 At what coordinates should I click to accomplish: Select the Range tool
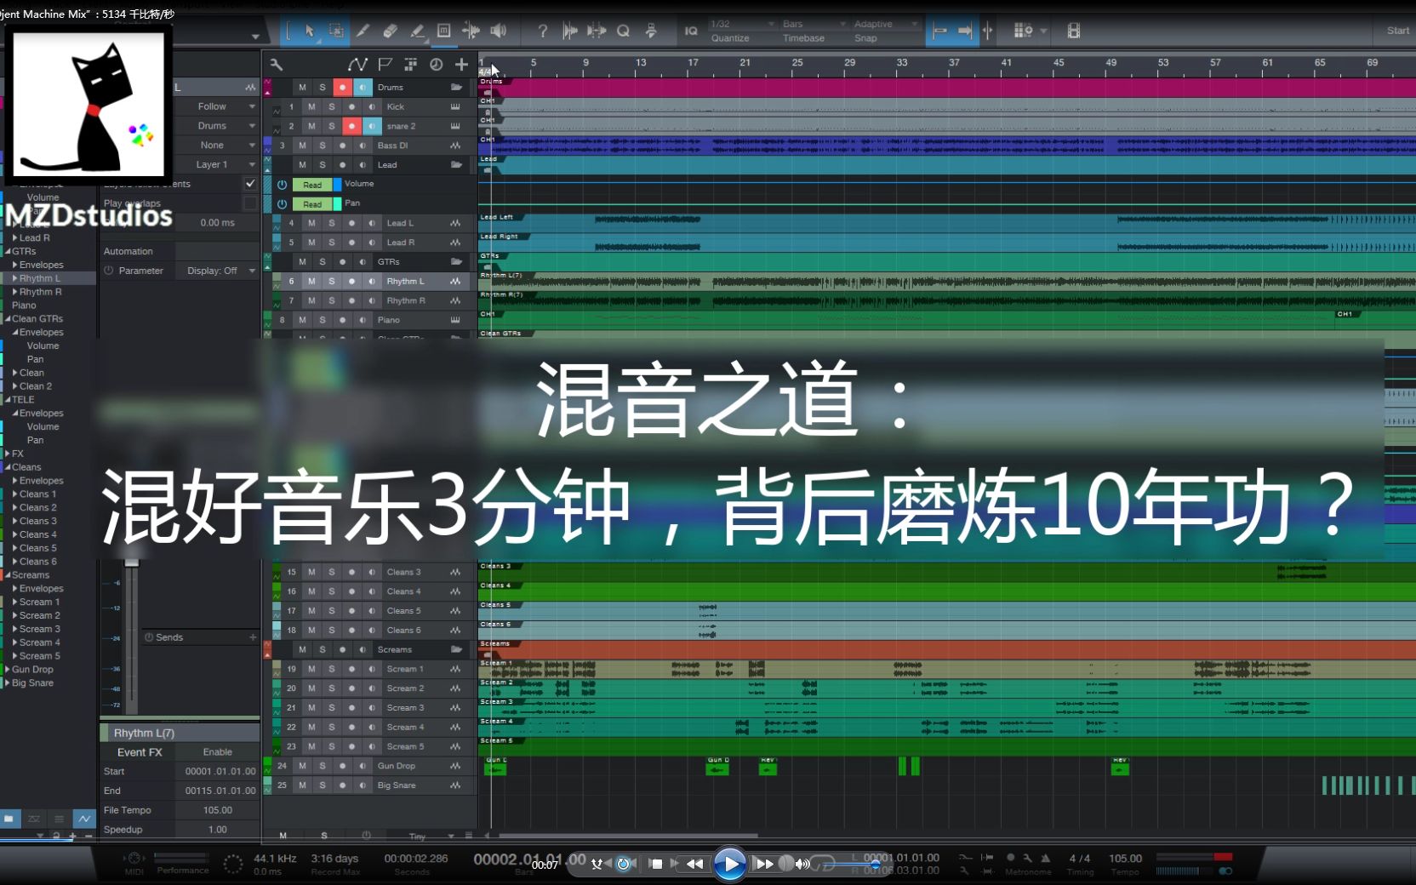coord(336,31)
